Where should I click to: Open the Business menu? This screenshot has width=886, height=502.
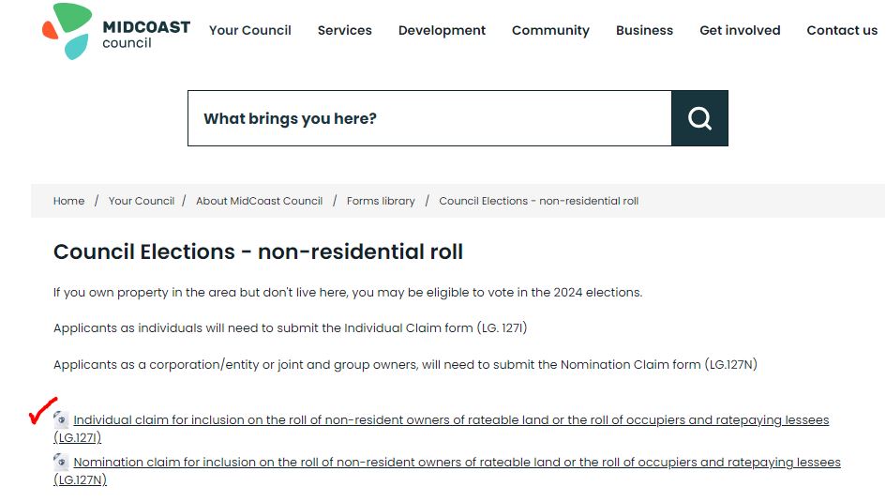[644, 31]
